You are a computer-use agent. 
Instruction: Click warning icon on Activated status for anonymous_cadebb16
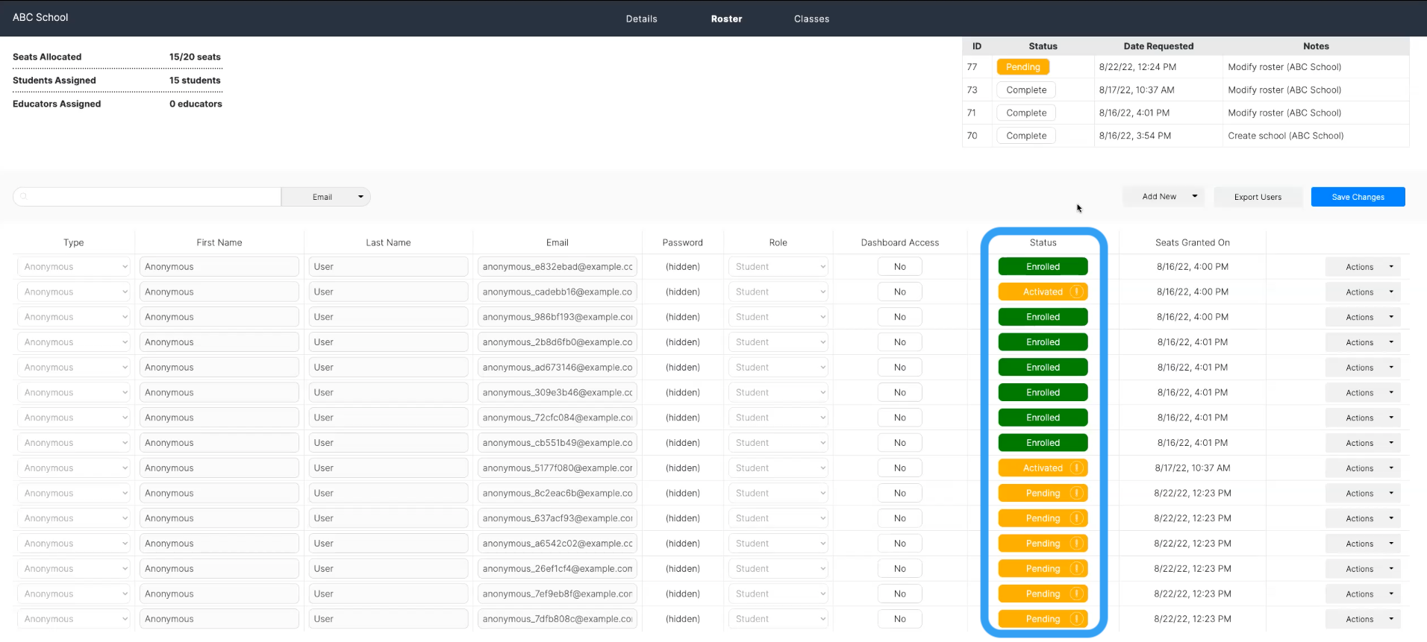(x=1076, y=292)
